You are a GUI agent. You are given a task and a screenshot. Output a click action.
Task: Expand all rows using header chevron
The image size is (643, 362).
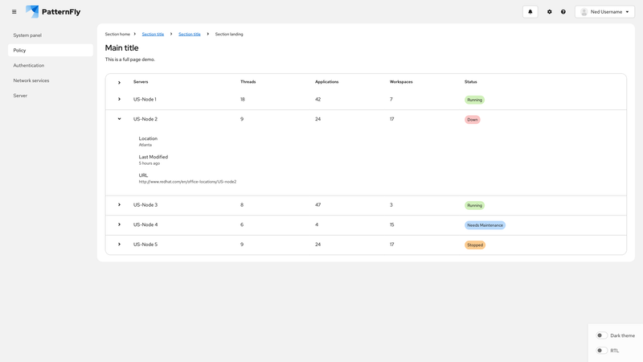point(119,82)
